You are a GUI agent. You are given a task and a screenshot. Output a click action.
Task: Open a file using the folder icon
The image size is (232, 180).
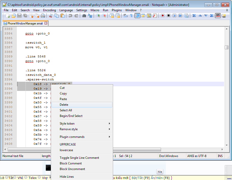coord(14,16)
